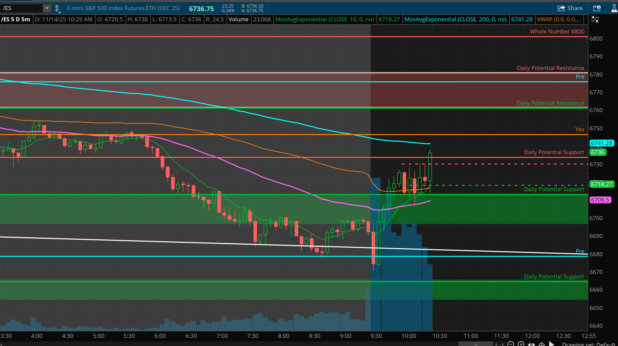Click the Volume label in header
Screen dimensions: 618x346
coord(238,20)
